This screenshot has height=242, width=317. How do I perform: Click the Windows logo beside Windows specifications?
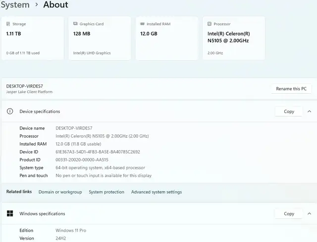[x=10, y=214]
